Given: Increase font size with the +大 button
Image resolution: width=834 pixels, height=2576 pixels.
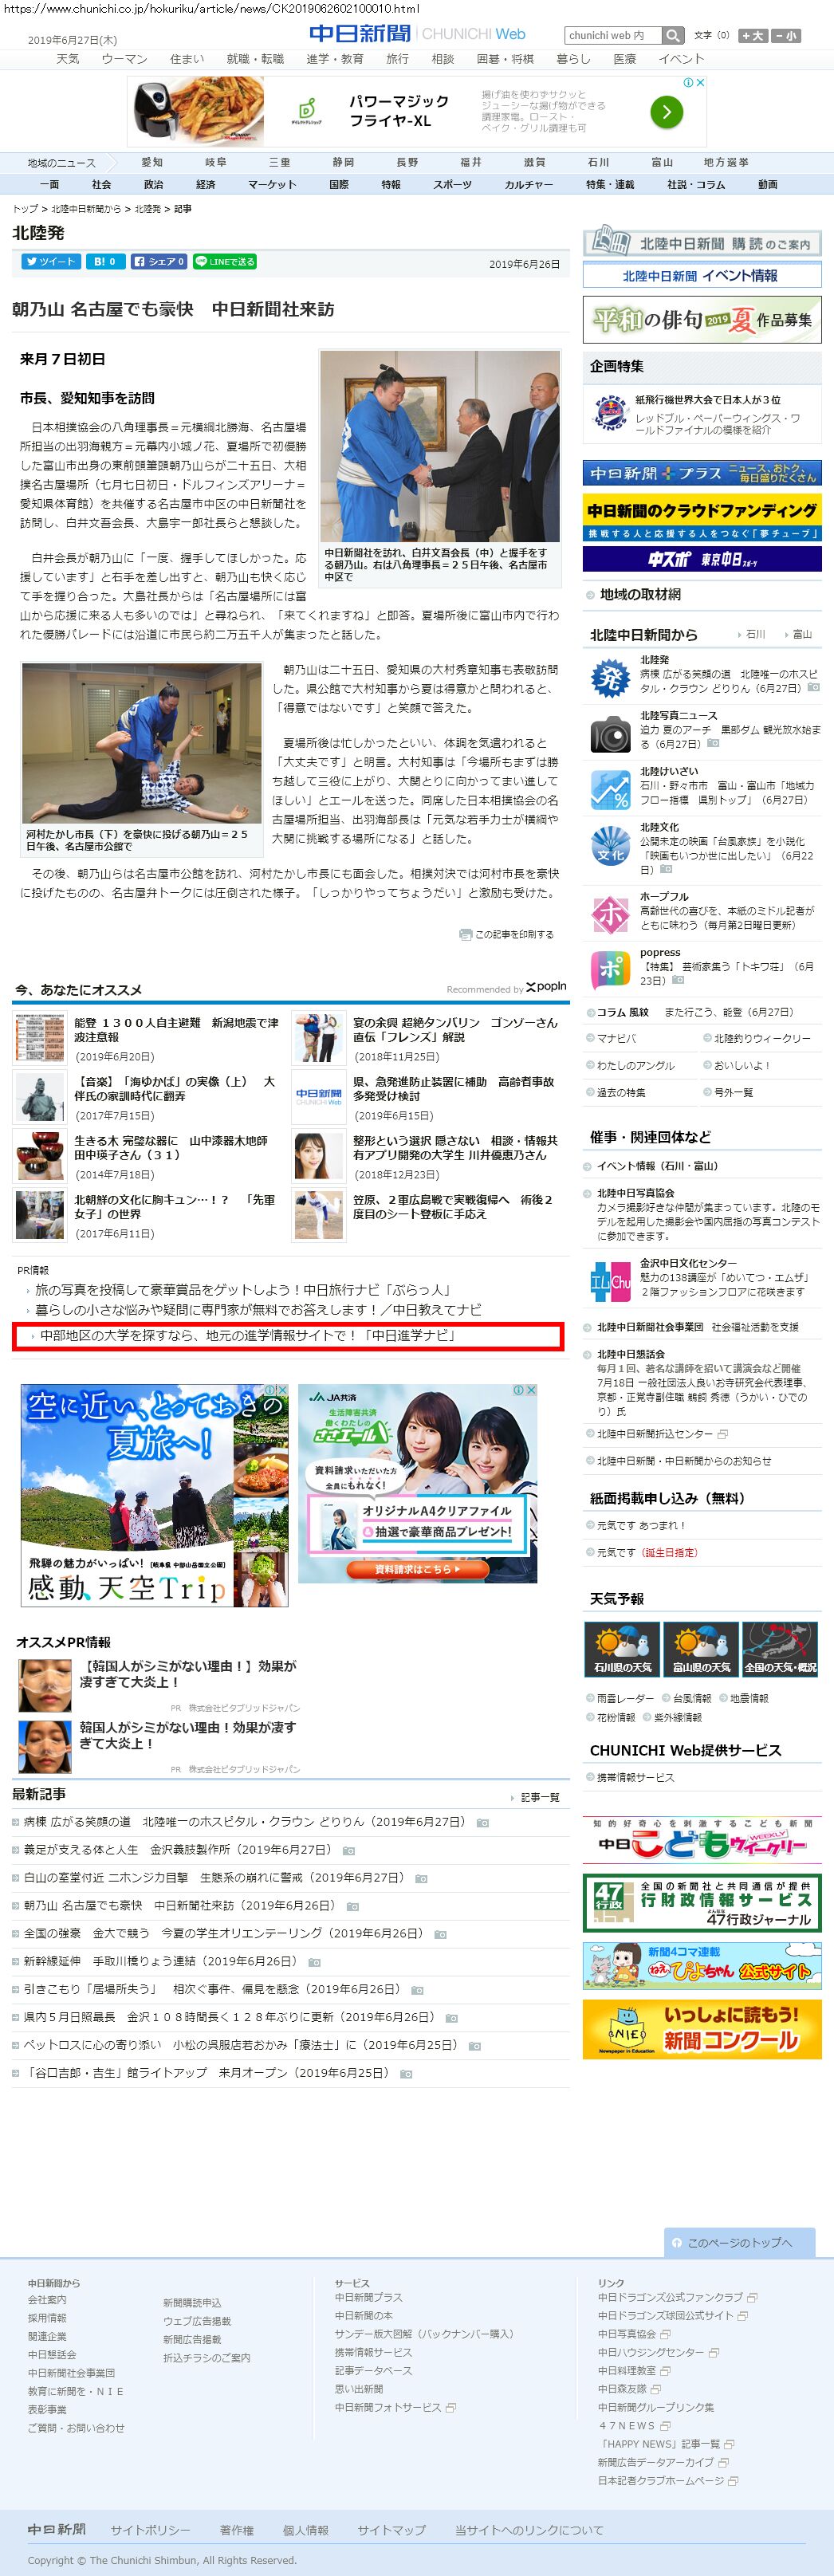Looking at the screenshot, I should coord(753,36).
